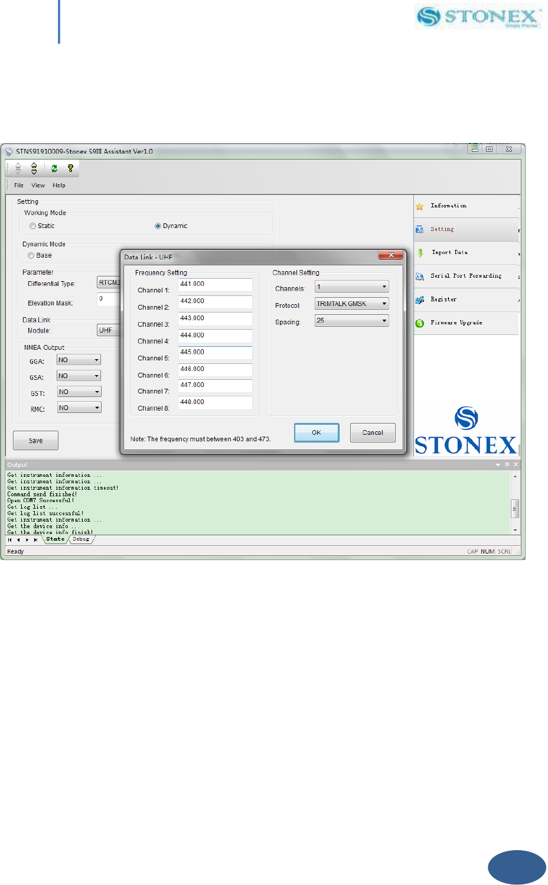The image size is (548, 885).
Task: Click the Channel 6 frequency field
Action: tap(215, 369)
